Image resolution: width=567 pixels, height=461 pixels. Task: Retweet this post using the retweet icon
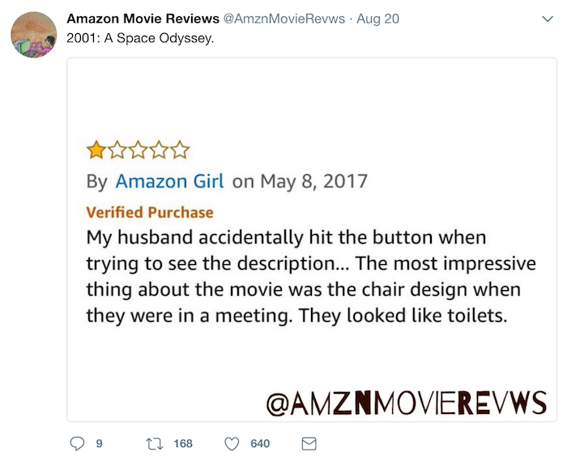click(155, 444)
